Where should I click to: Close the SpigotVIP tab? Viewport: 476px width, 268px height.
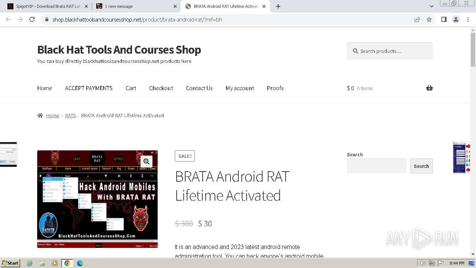click(86, 6)
